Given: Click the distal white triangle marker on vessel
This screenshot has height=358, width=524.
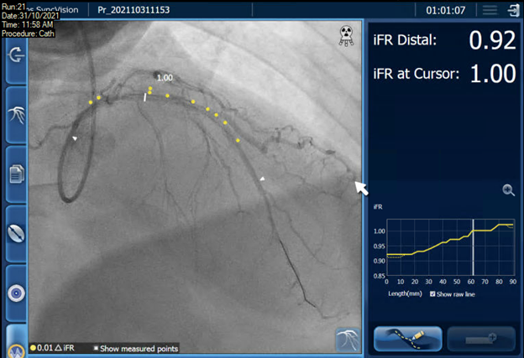Looking at the screenshot, I should [262, 179].
